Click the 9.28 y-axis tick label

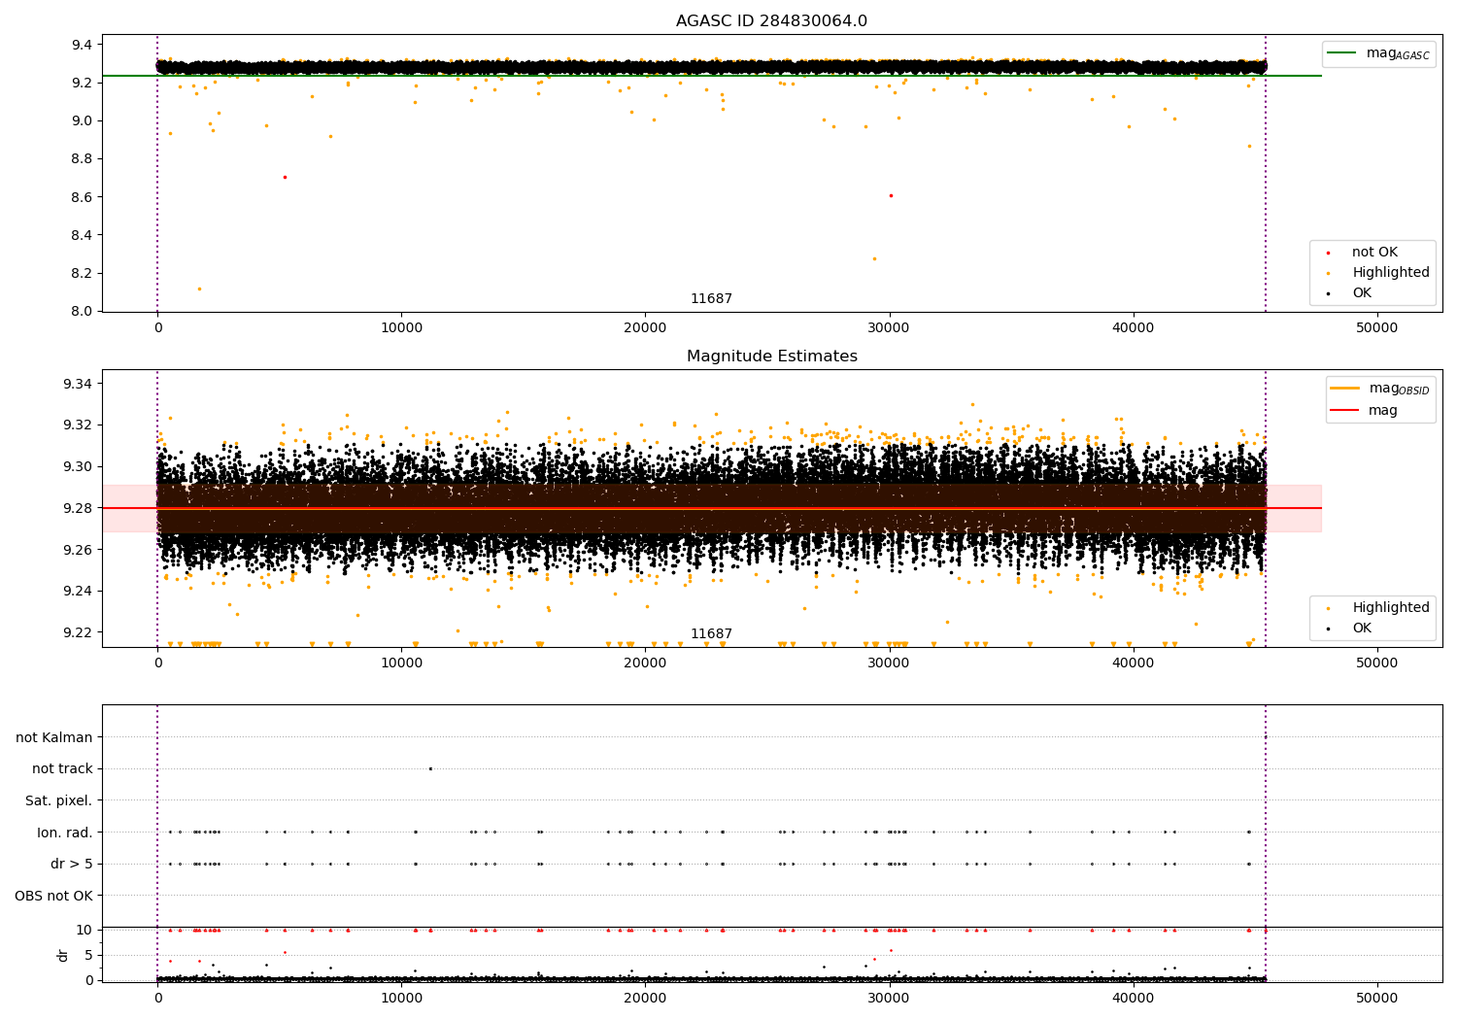(x=78, y=508)
